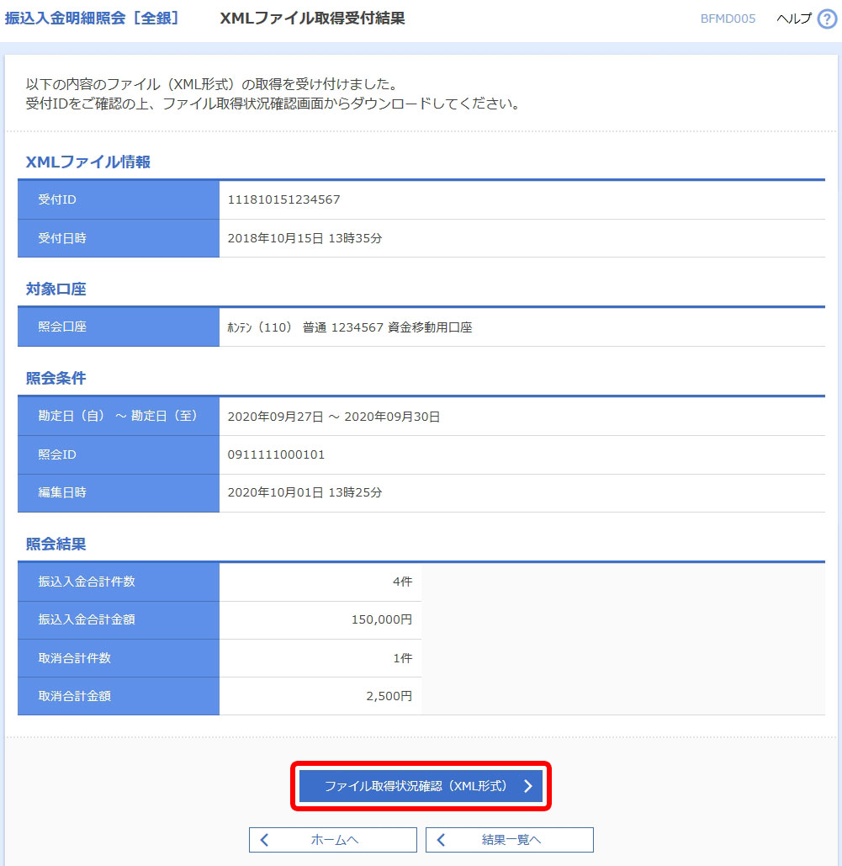Click 振込入金合計件数 label cell
The height and width of the screenshot is (866, 842).
coord(118,582)
